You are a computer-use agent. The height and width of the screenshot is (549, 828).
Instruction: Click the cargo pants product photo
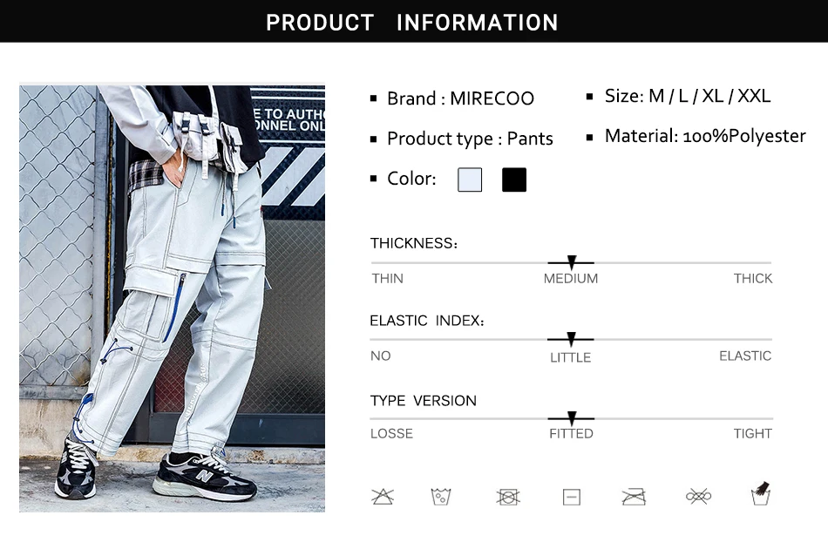[x=173, y=298]
